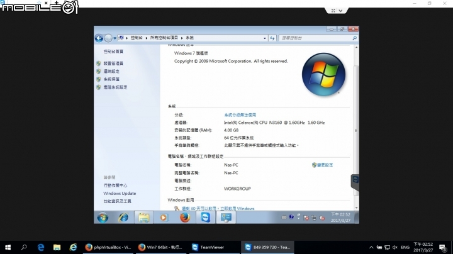This screenshot has height=254, width=453.
Task: Click the scrollbar down arrow in System window
Action: tap(356, 208)
